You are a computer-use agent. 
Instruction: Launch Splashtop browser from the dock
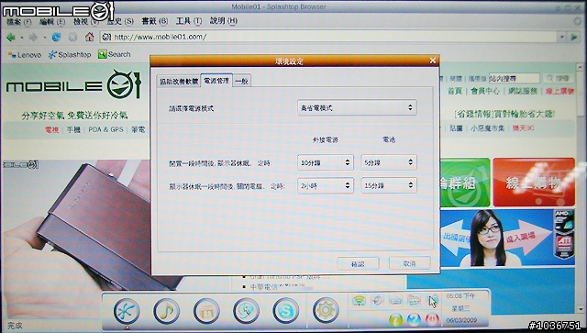(127, 311)
